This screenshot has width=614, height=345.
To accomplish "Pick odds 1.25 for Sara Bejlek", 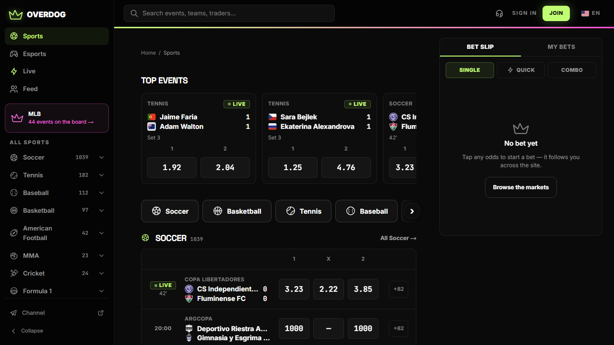I will [x=293, y=167].
